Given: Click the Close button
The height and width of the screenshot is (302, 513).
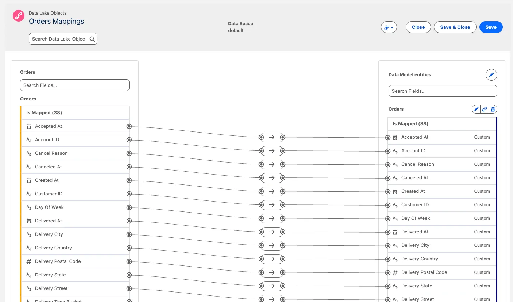Looking at the screenshot, I should (x=418, y=27).
